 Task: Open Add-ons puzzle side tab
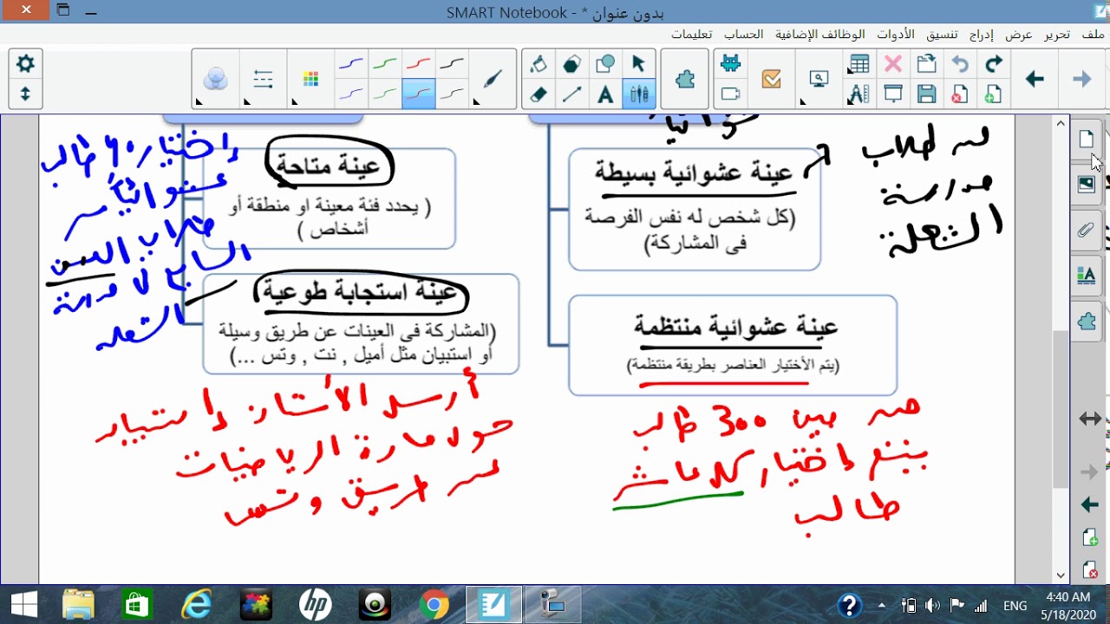[x=1087, y=322]
